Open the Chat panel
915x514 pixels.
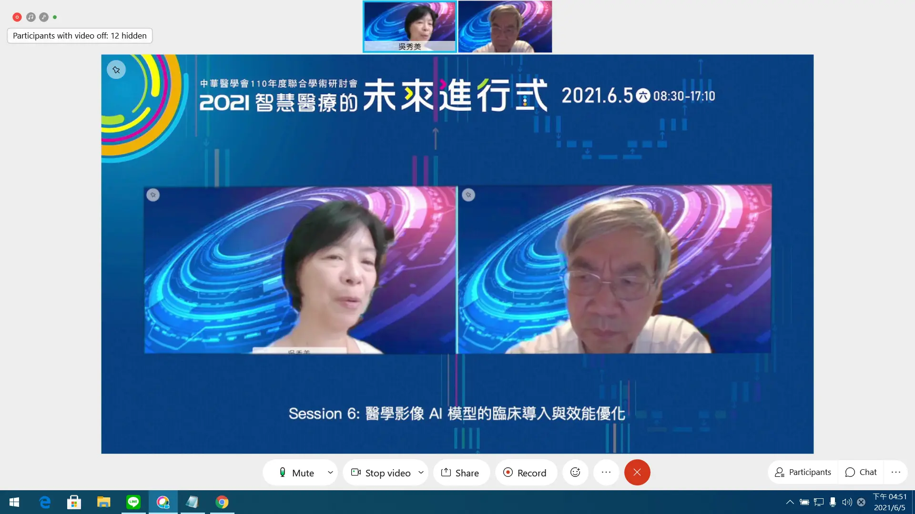click(861, 472)
